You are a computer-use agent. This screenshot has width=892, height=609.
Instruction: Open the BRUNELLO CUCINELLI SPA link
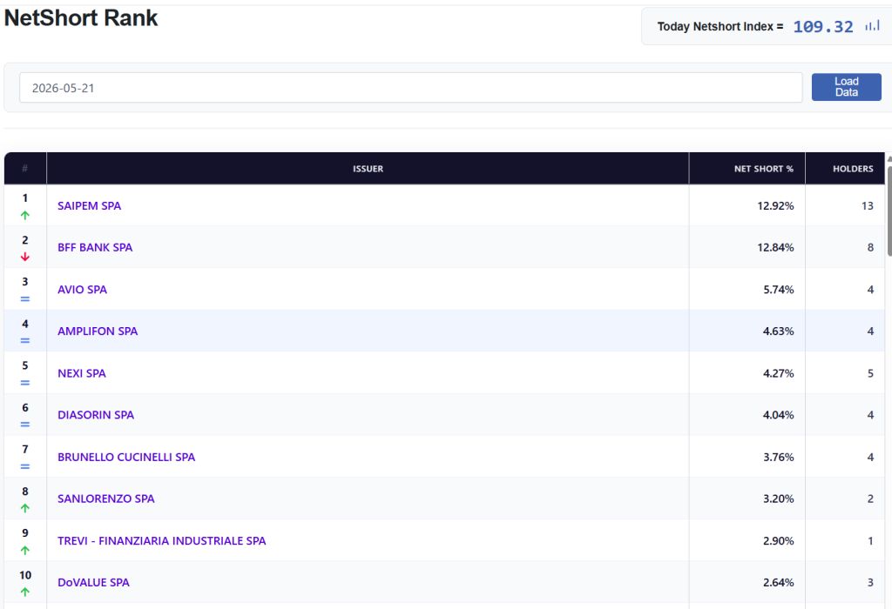click(126, 457)
